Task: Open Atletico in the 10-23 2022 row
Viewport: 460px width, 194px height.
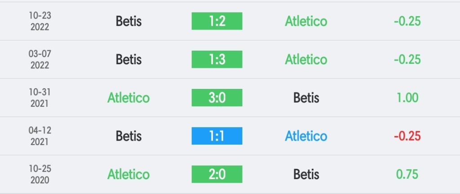Action: tap(306, 21)
